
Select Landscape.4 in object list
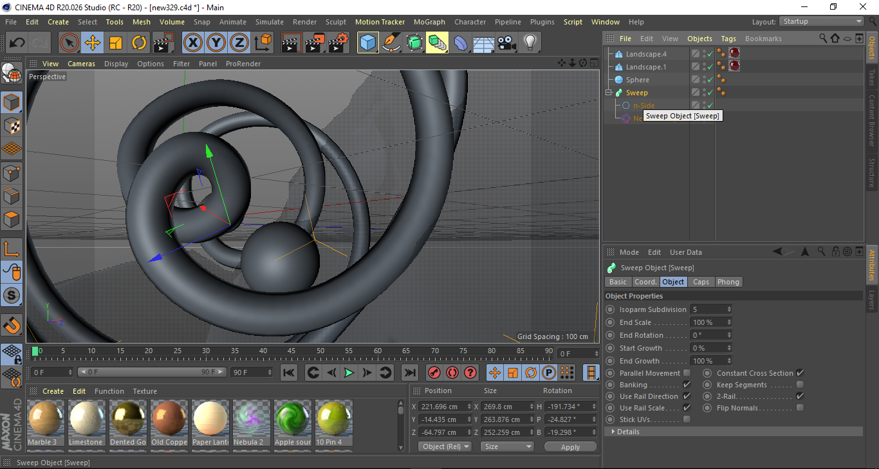647,54
